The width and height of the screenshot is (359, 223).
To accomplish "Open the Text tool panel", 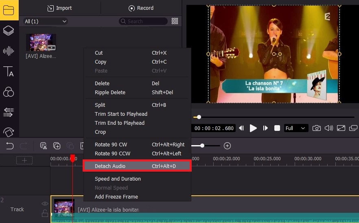I will [x=9, y=71].
